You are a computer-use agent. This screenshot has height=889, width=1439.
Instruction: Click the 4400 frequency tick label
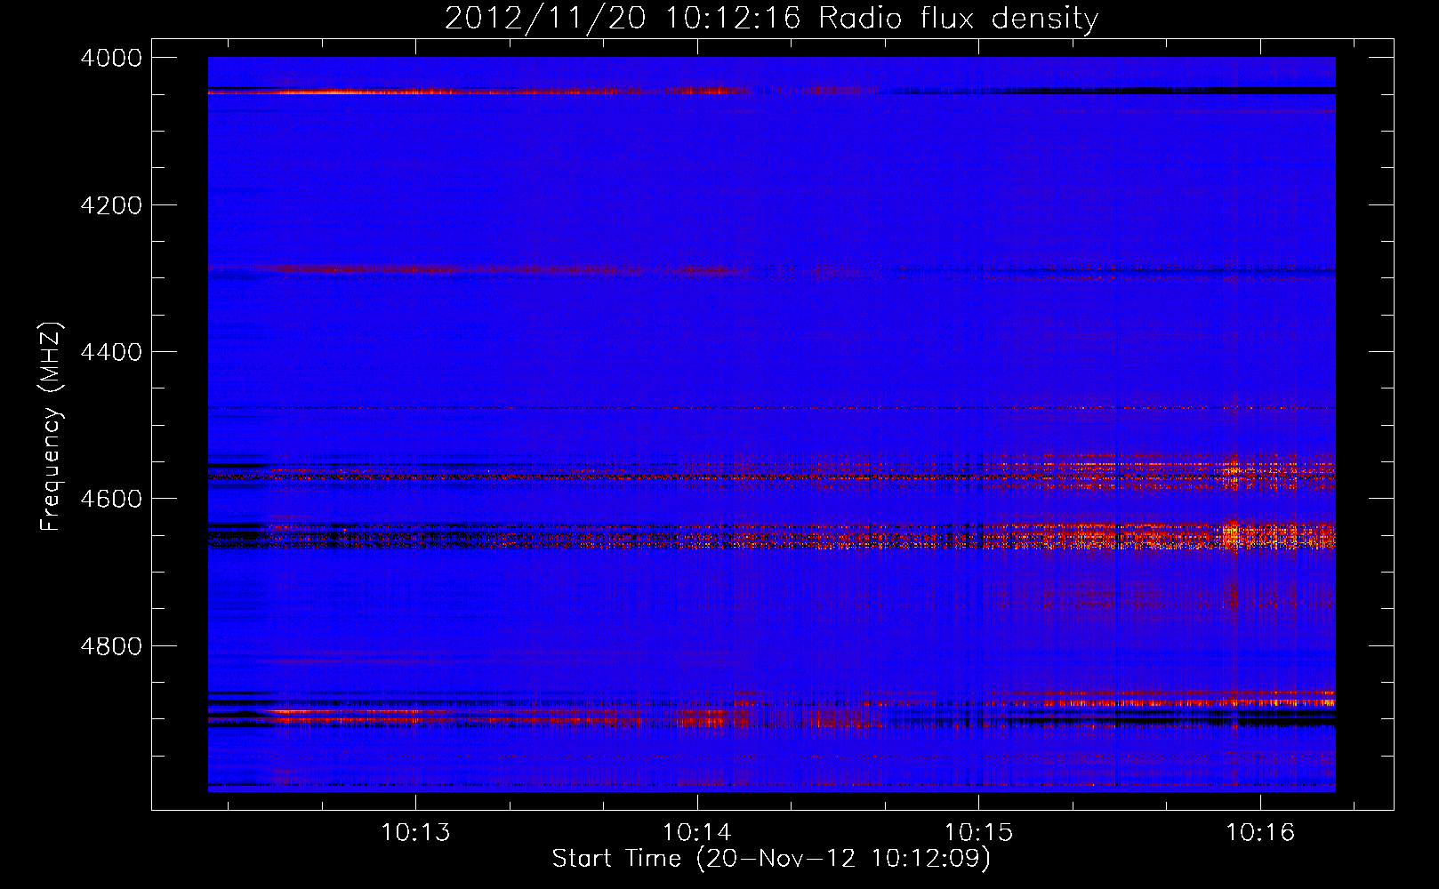(110, 352)
